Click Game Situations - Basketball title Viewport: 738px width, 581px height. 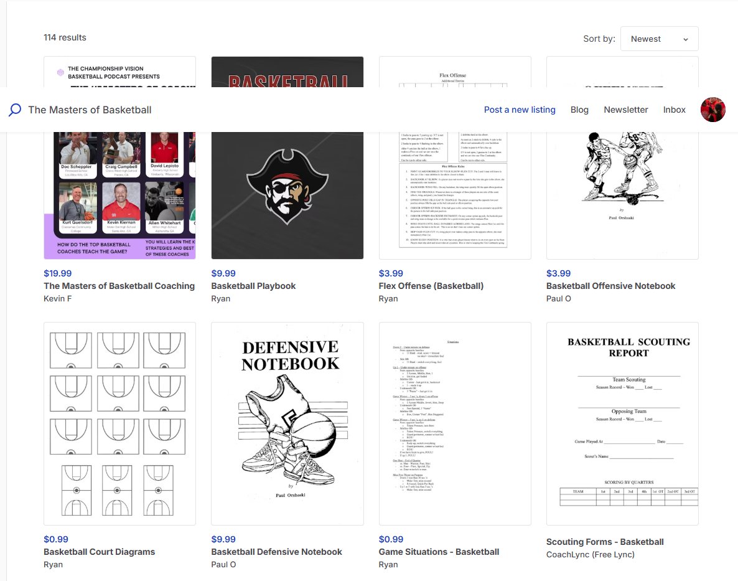[x=439, y=552]
